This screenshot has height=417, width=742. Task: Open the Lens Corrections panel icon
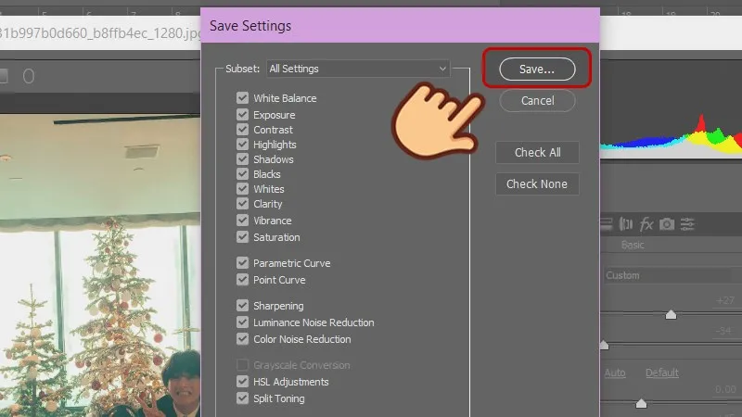(x=626, y=224)
